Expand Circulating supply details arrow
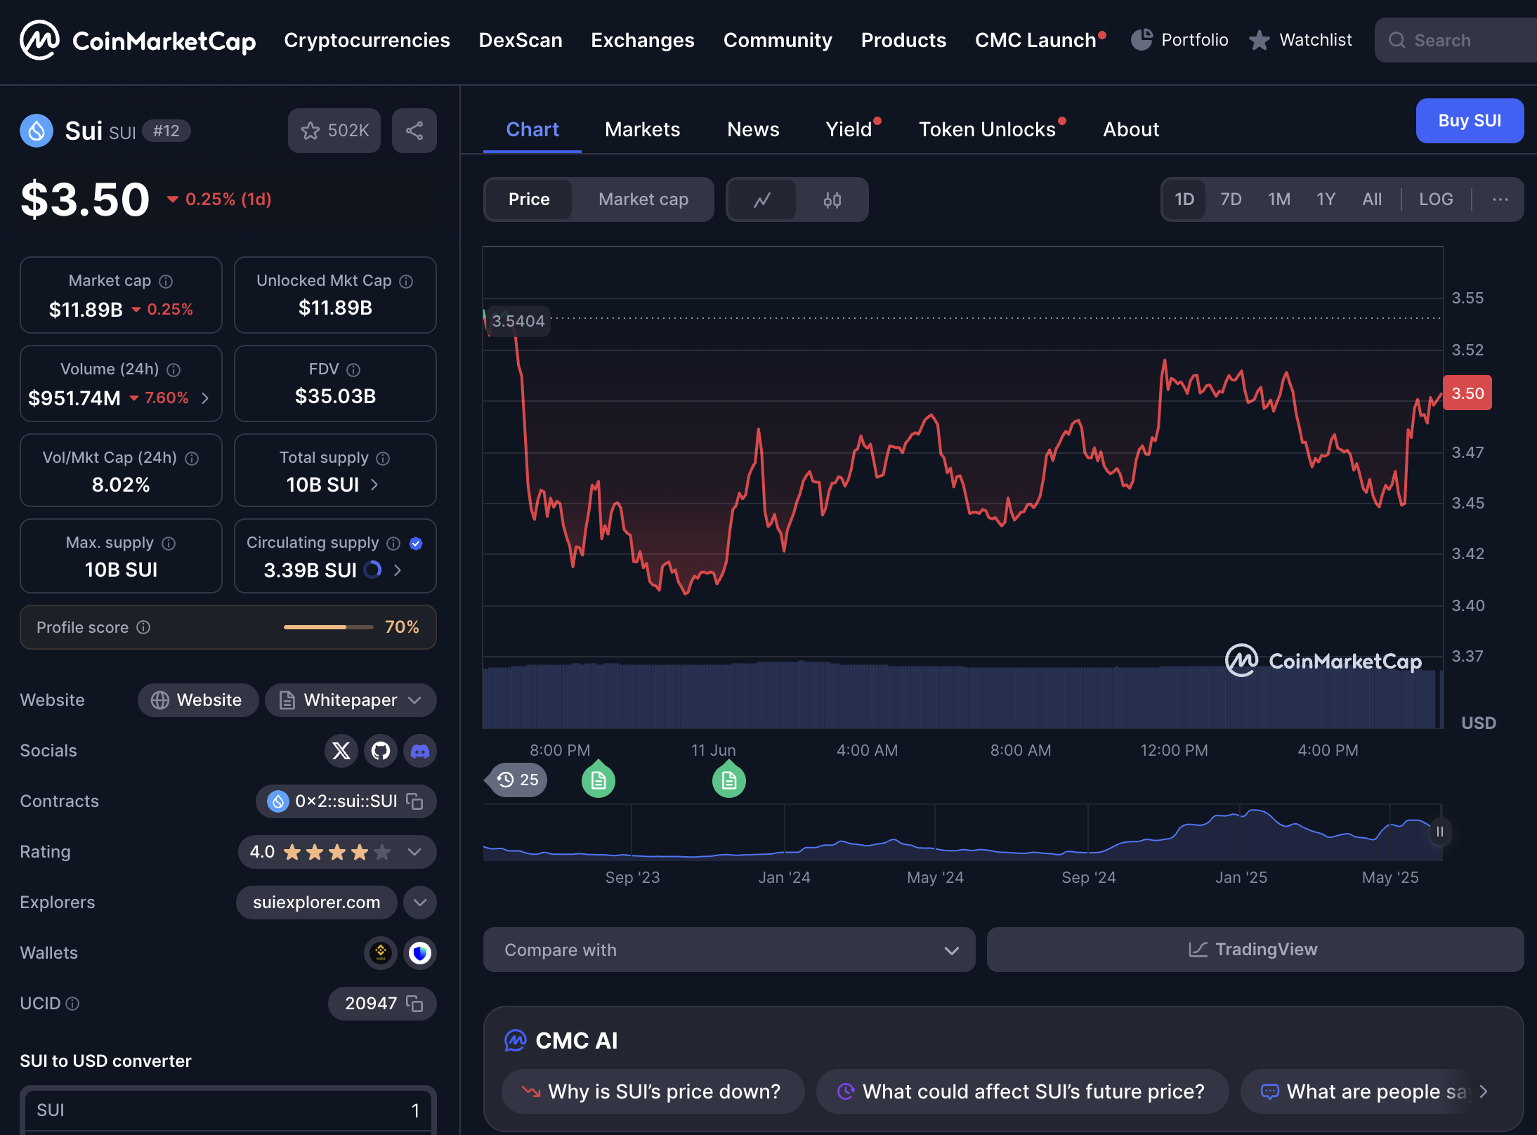The width and height of the screenshot is (1537, 1135). 398,570
